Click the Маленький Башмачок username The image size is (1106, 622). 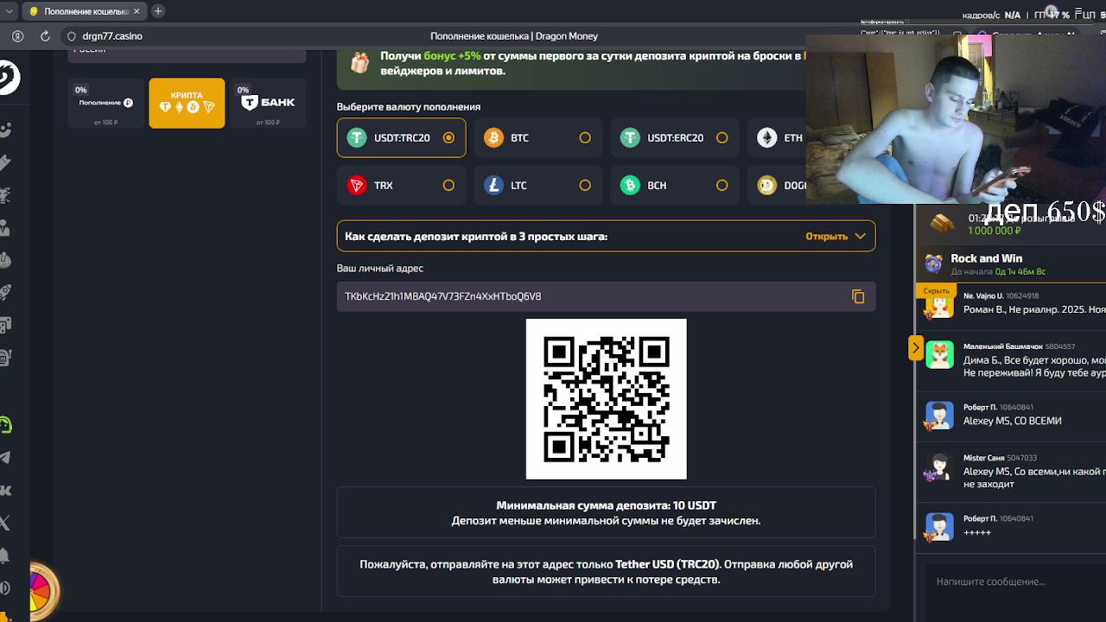point(1002,346)
